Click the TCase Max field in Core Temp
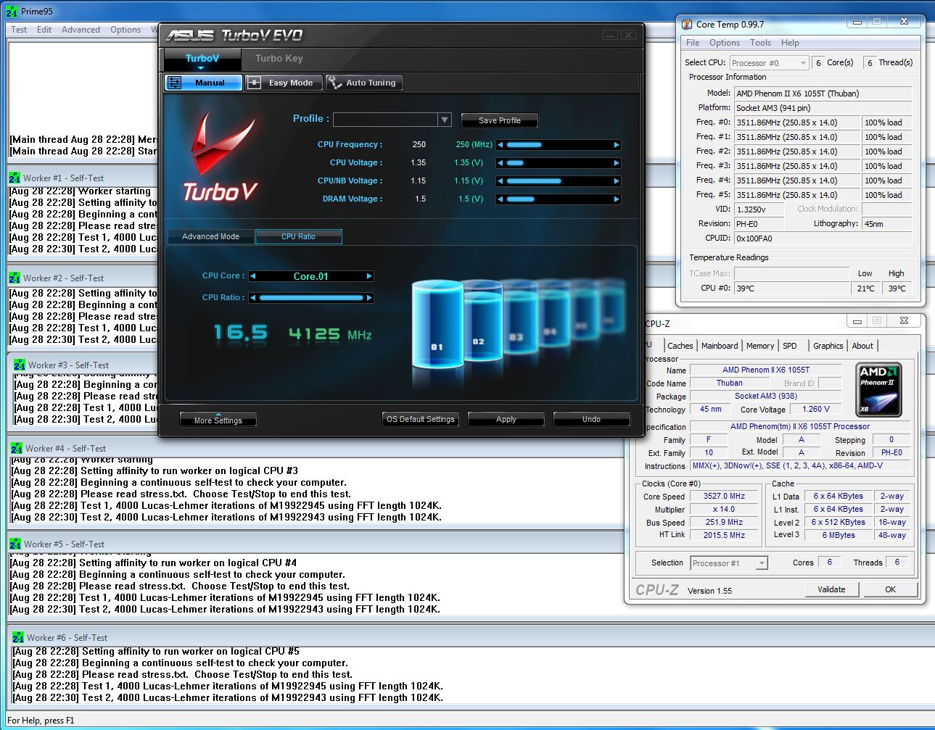The height and width of the screenshot is (730, 935). [791, 273]
